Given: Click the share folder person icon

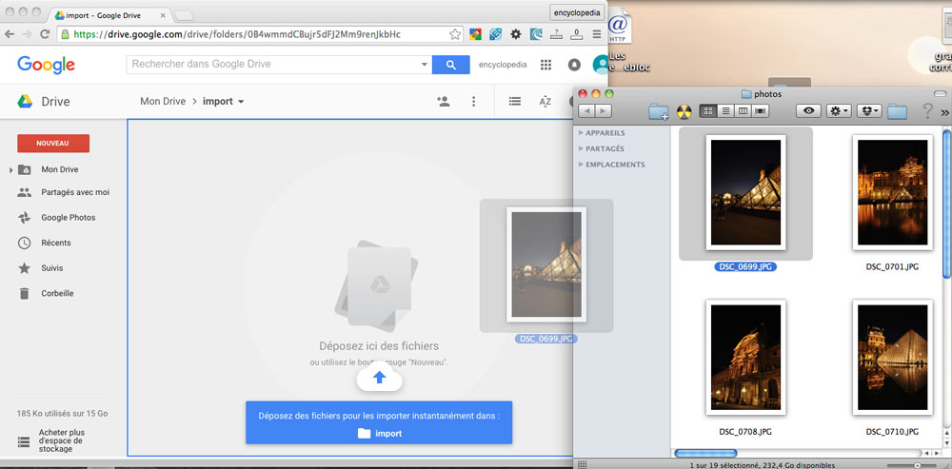Looking at the screenshot, I should pyautogui.click(x=443, y=101).
